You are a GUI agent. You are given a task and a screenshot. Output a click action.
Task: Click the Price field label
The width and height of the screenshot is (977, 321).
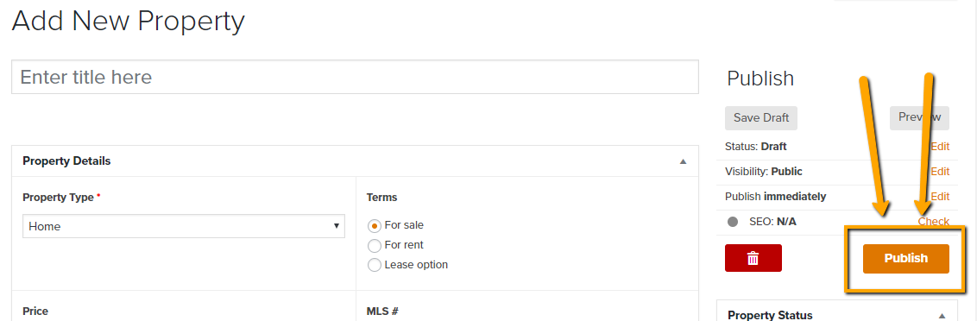click(35, 311)
